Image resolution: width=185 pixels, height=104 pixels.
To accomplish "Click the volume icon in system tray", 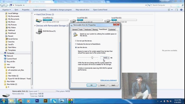I will [x=171, y=101].
